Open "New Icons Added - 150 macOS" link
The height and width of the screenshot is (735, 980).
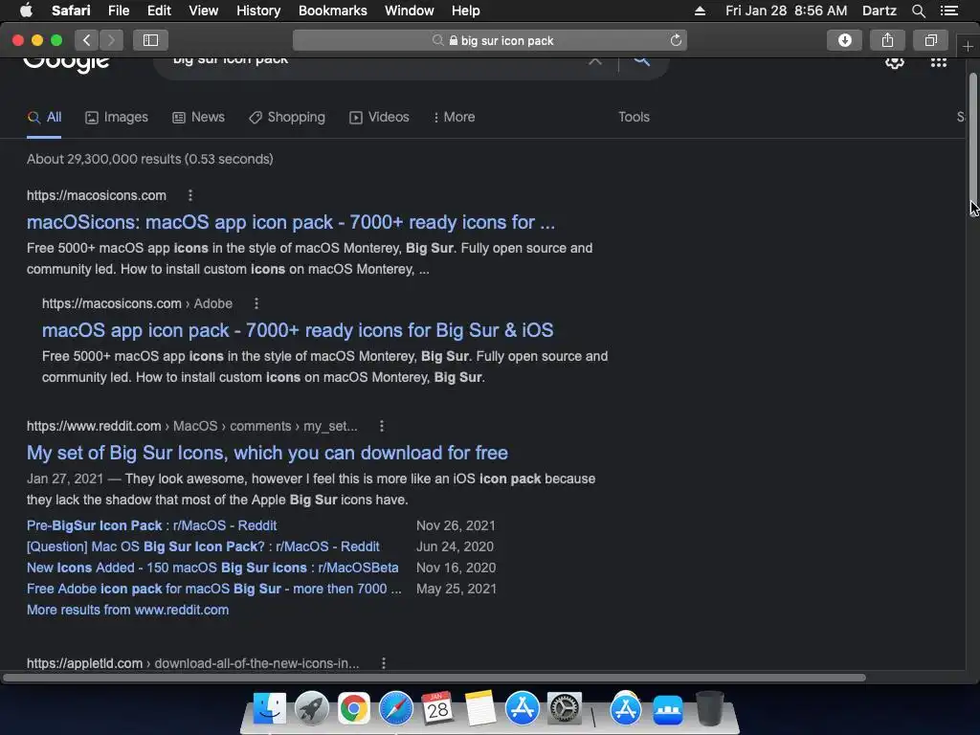(212, 568)
